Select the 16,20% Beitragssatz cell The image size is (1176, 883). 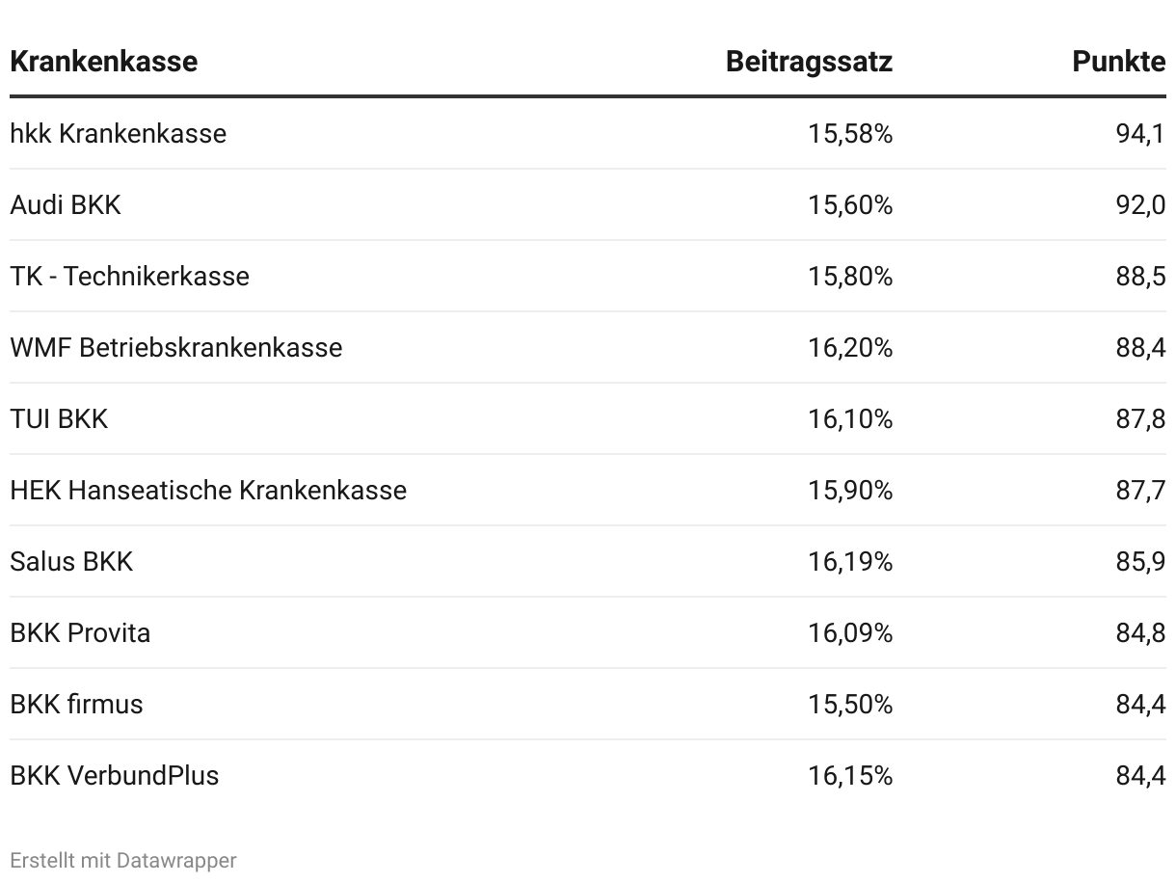coord(850,347)
